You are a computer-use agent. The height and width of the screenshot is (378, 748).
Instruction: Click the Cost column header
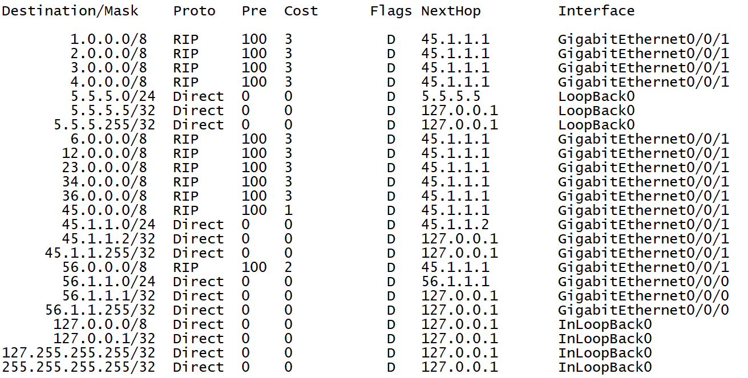tap(301, 11)
